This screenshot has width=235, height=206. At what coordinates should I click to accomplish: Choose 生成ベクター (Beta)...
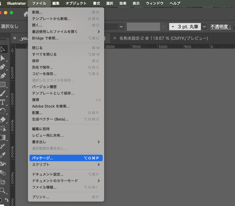tap(66, 119)
